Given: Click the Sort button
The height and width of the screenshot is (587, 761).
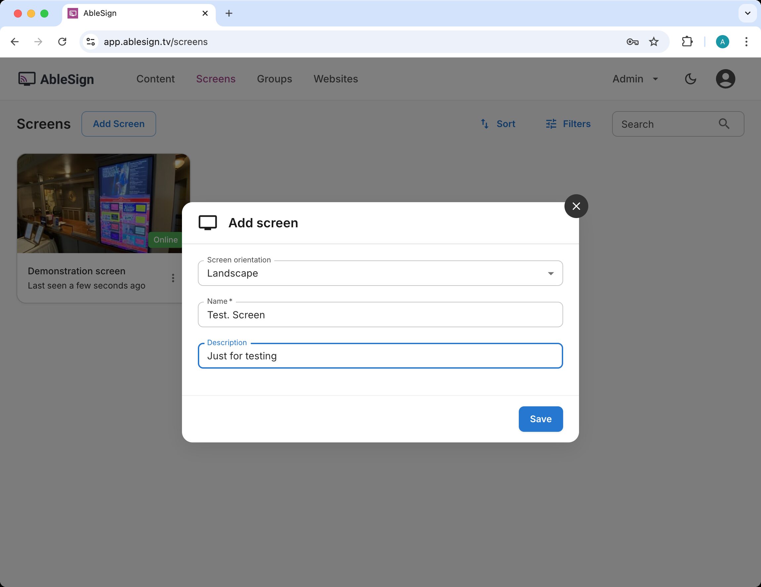Looking at the screenshot, I should click(x=498, y=124).
